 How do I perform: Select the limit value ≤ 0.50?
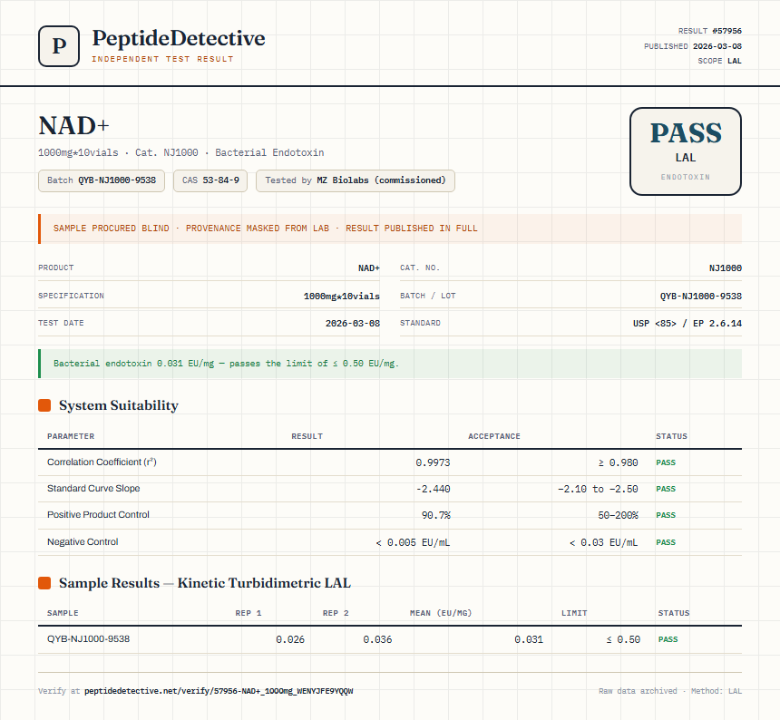pos(623,639)
